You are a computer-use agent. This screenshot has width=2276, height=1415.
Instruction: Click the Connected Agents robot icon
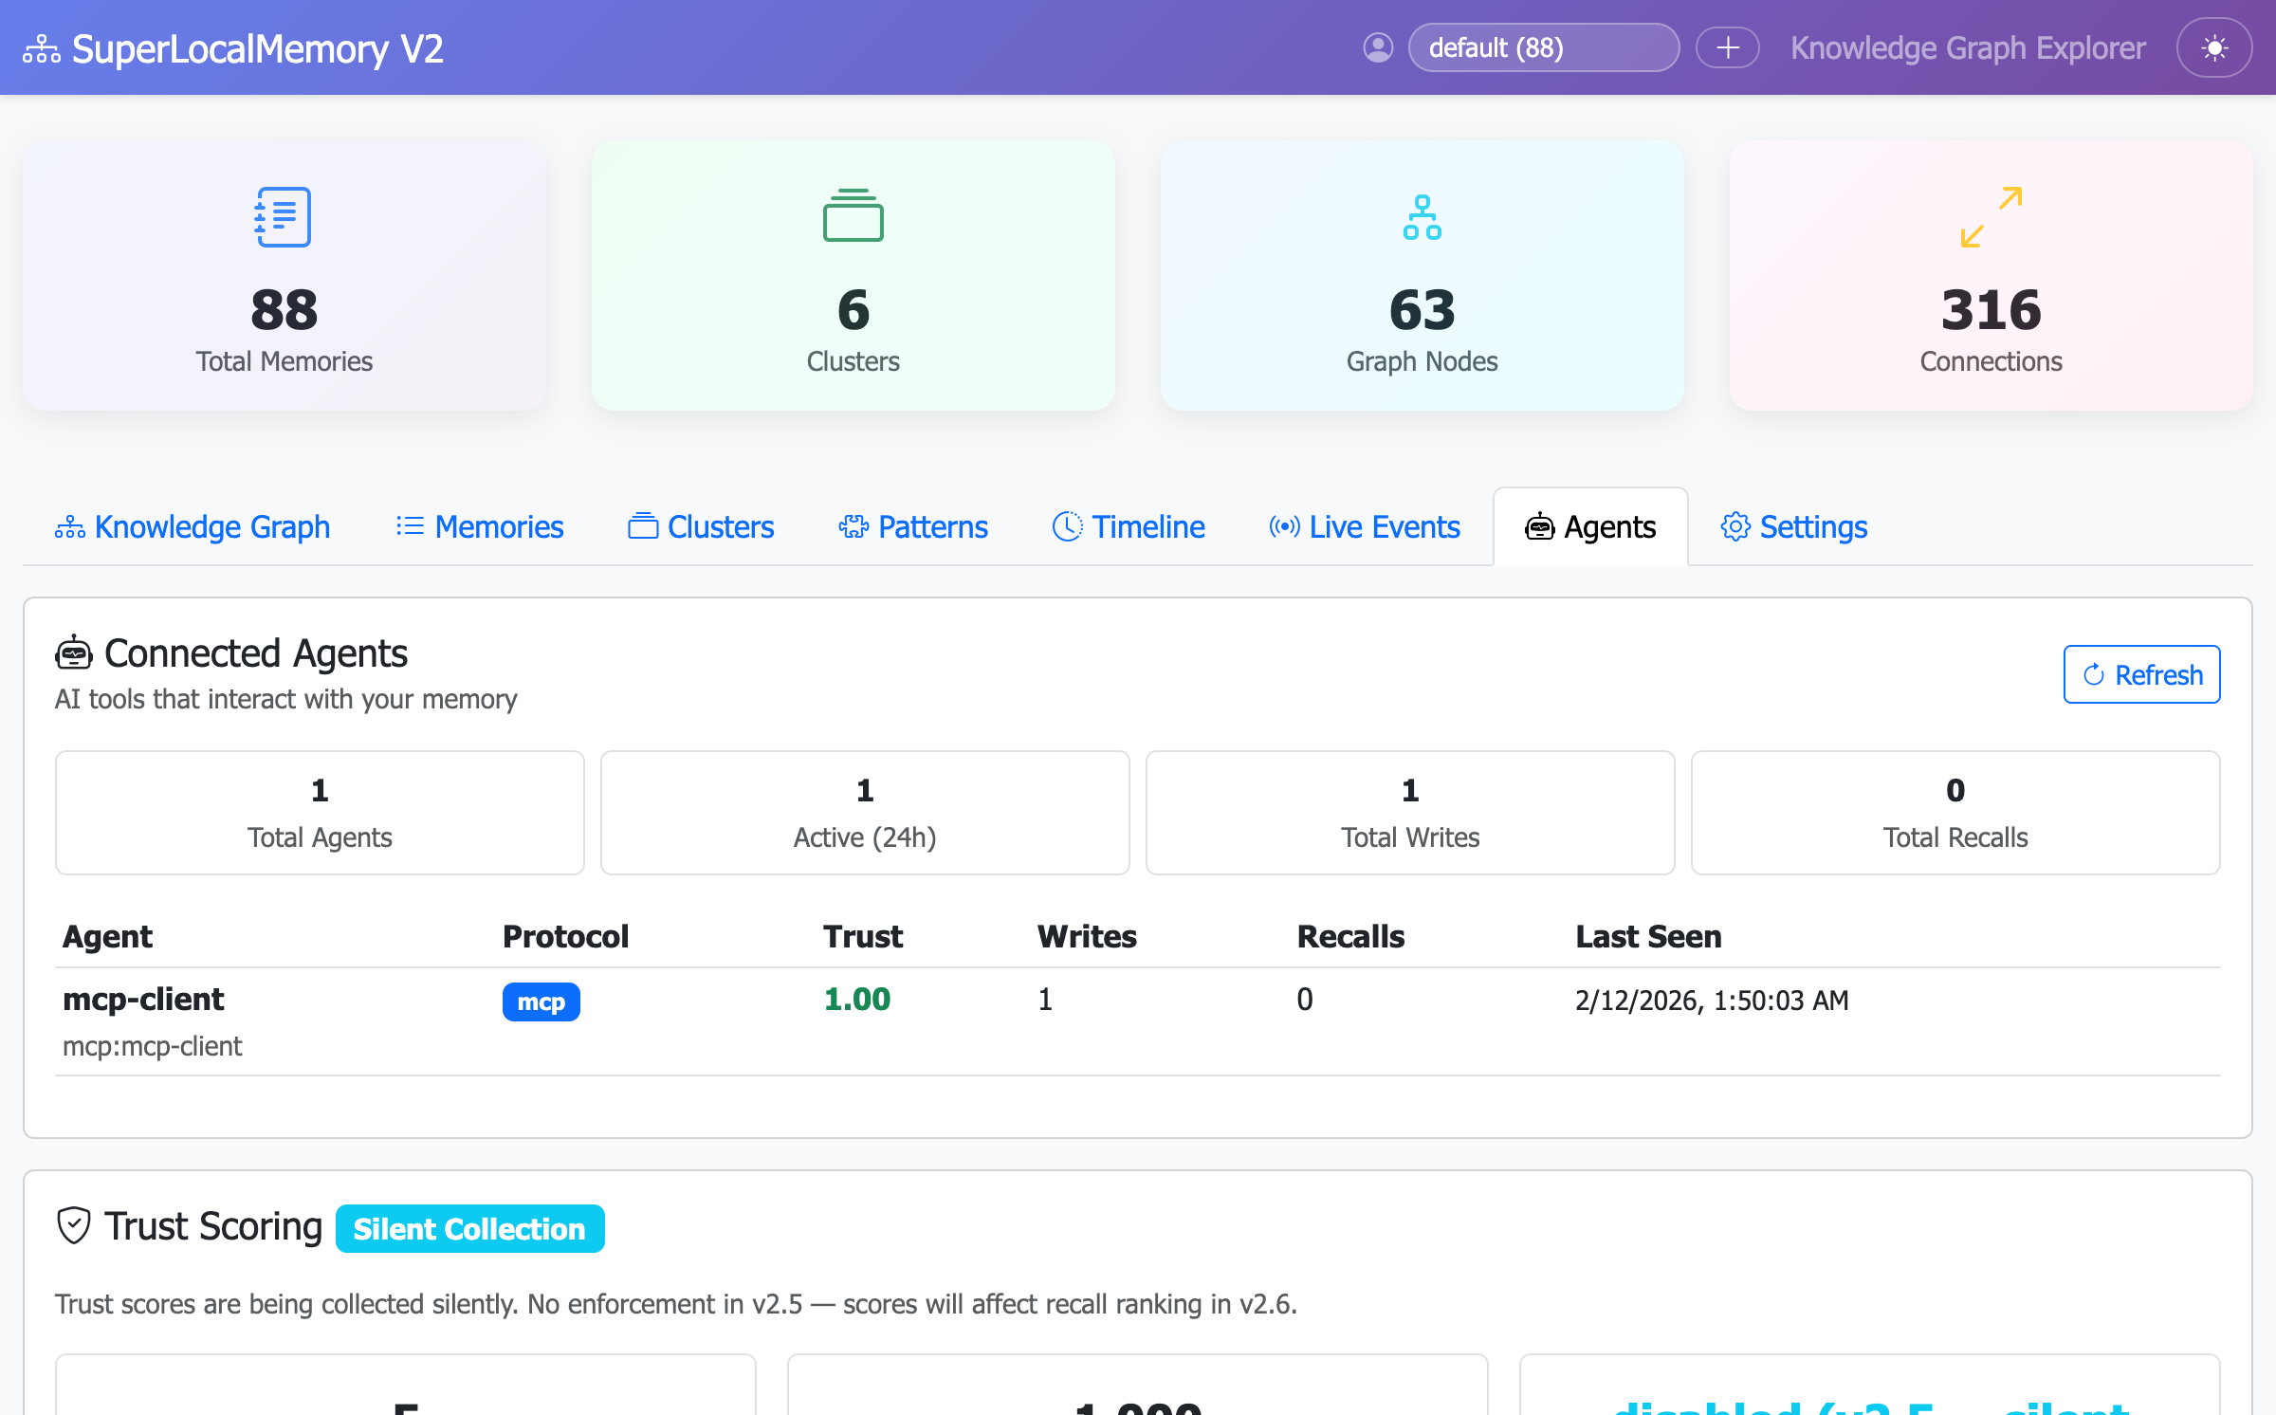click(x=75, y=652)
